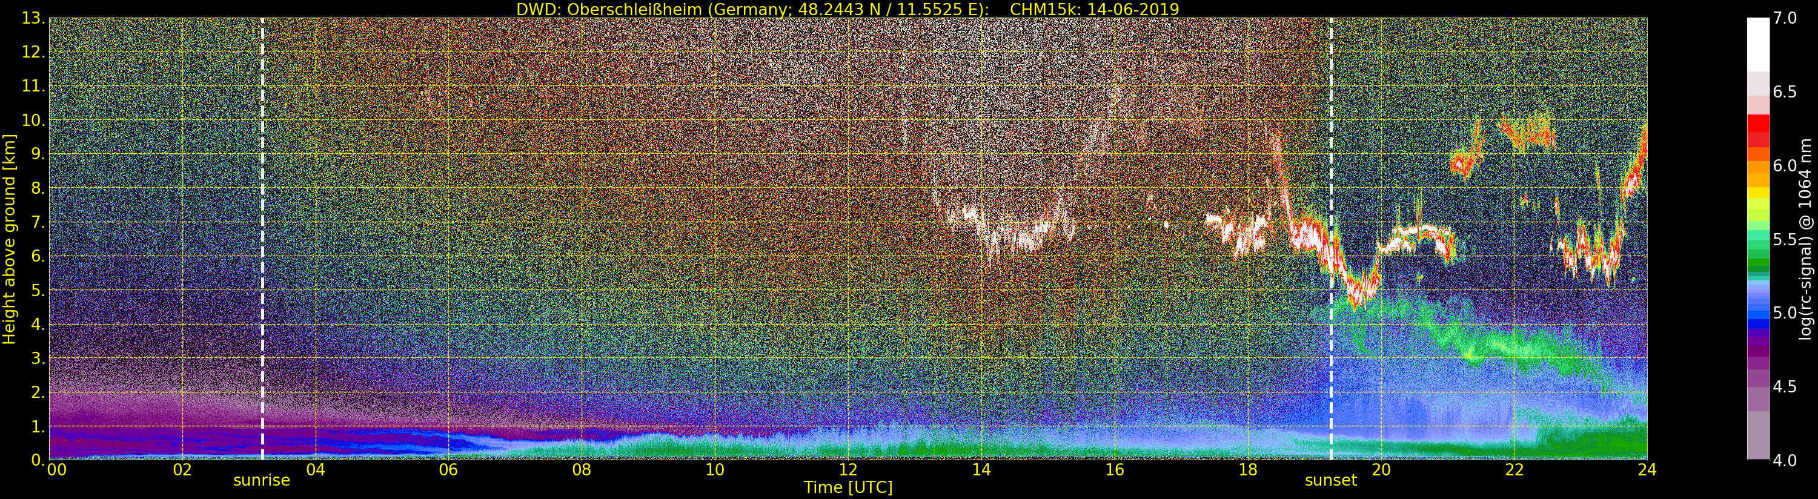Click the 7.0 value on colorbar
The height and width of the screenshot is (499, 1818).
[1785, 18]
